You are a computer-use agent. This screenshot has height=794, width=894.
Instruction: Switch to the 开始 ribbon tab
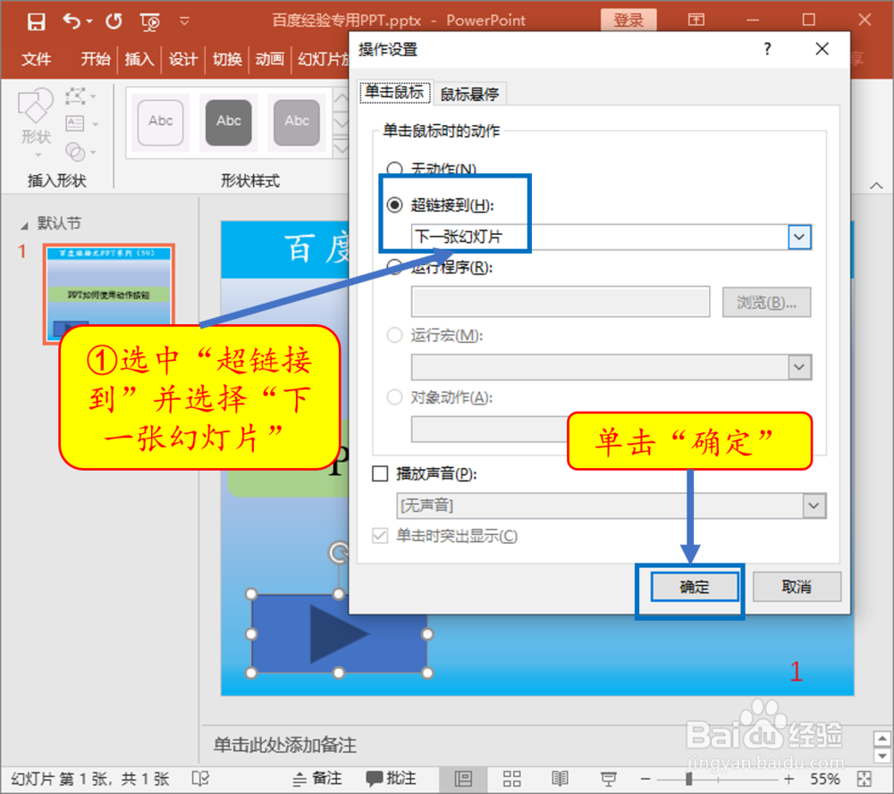click(96, 59)
